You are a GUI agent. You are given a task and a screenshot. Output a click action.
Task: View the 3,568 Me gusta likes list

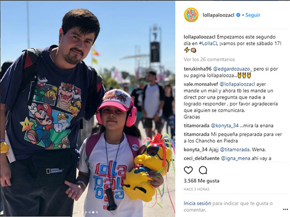[201, 181]
